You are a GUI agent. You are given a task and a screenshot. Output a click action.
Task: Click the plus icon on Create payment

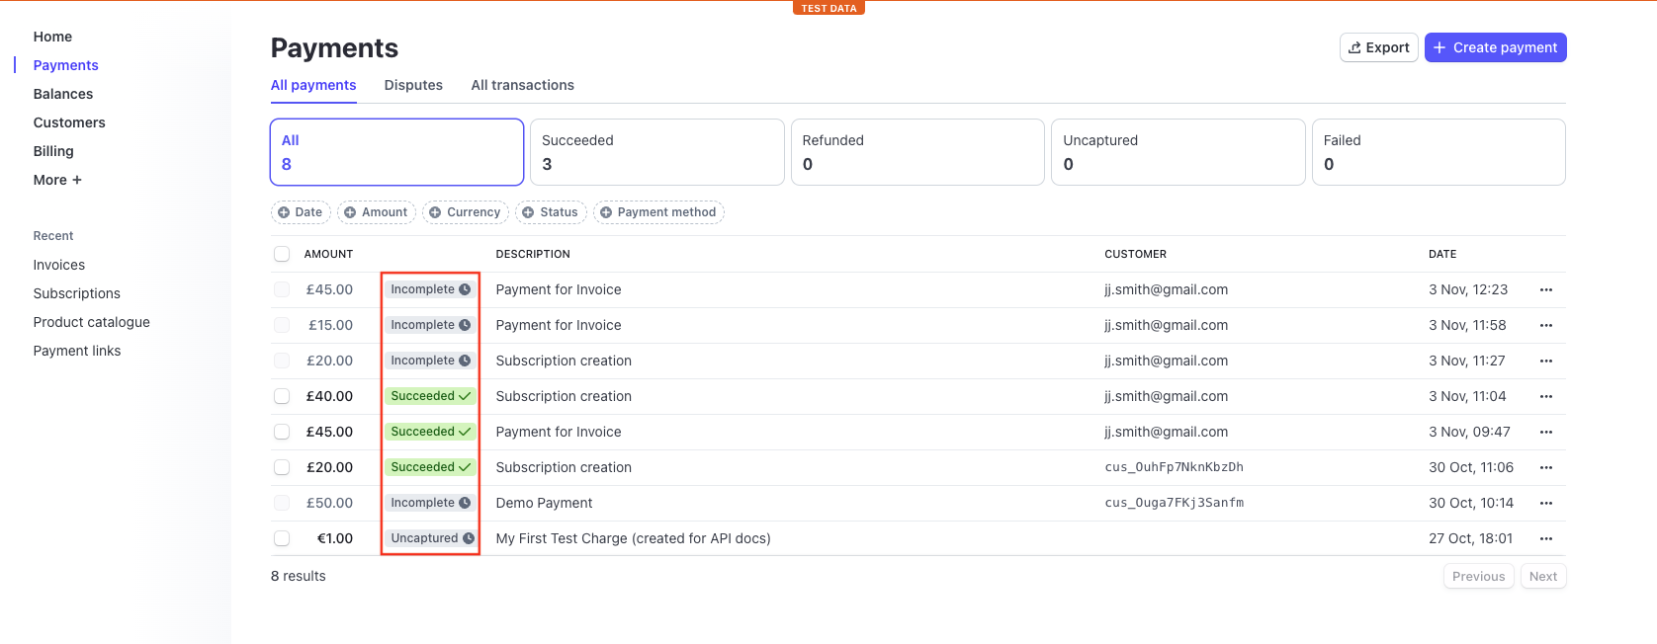click(x=1439, y=47)
